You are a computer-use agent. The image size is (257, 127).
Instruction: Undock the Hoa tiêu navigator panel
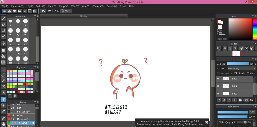click(252, 43)
